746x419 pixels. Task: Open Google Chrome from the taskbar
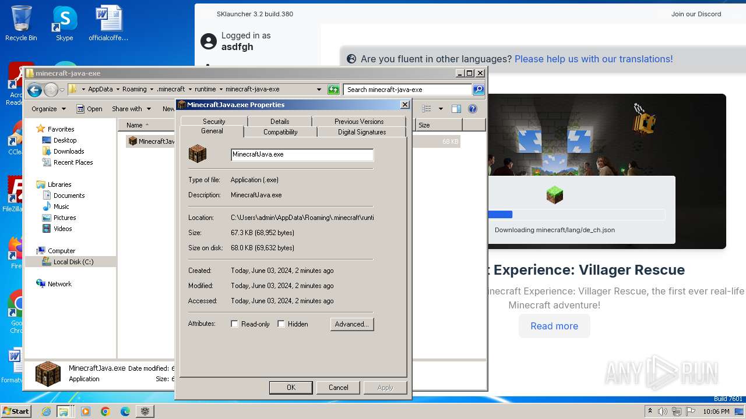pyautogui.click(x=105, y=411)
